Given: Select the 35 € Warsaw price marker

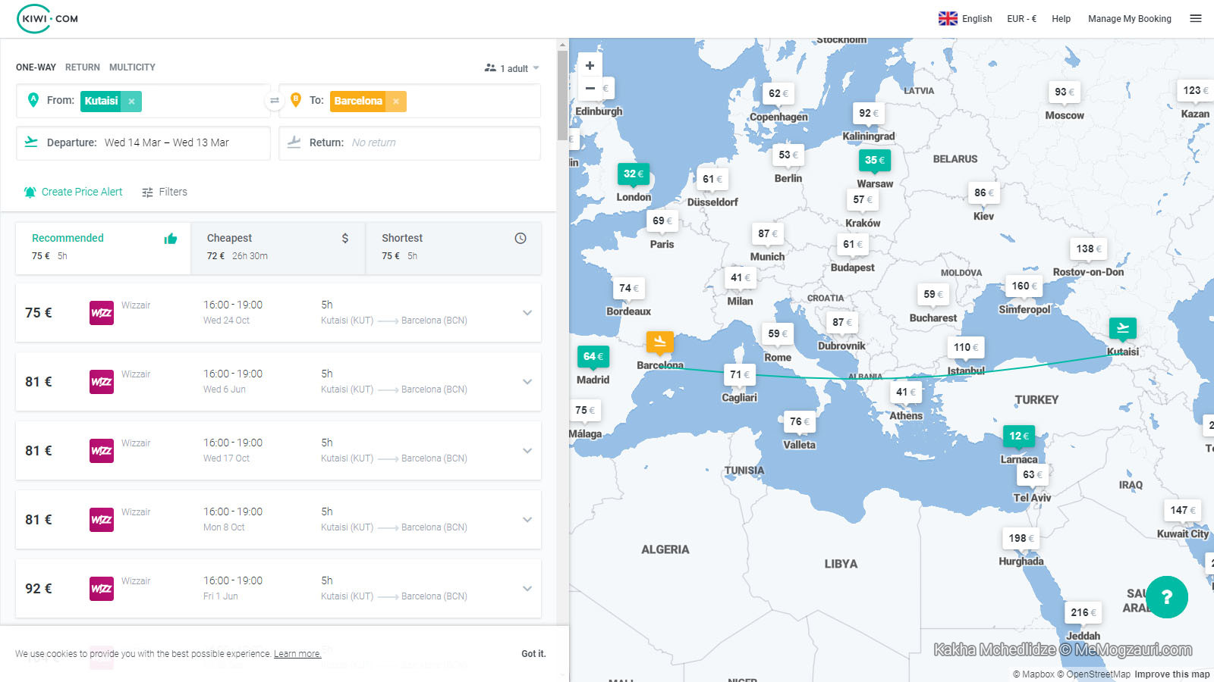Looking at the screenshot, I should (x=875, y=161).
